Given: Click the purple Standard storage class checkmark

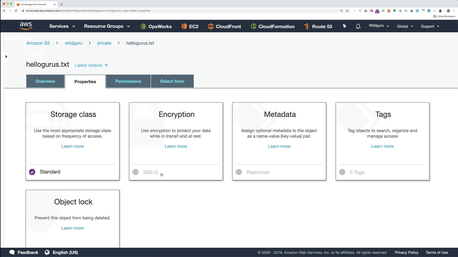Looking at the screenshot, I should (32, 172).
